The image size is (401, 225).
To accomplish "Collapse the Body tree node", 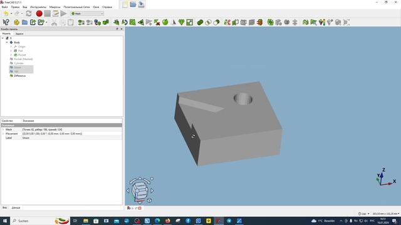I will (7, 42).
